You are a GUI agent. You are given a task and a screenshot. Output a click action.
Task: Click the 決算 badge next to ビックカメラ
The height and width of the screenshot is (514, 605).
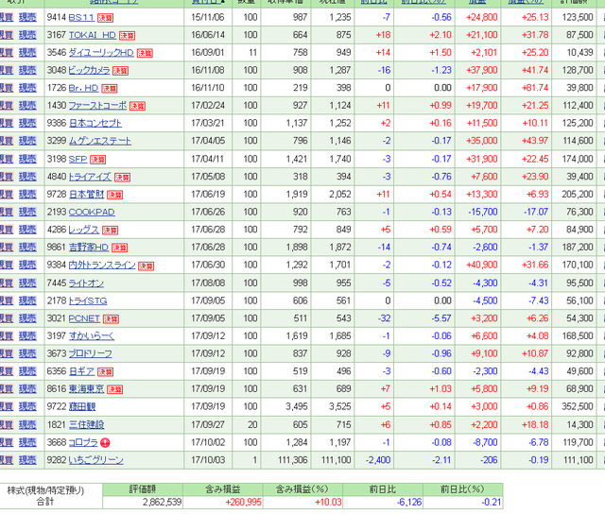120,71
